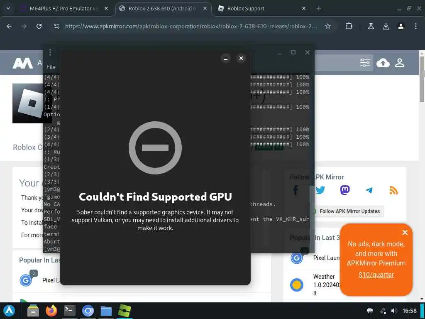Open Chromium from the taskbar

(x=88, y=311)
